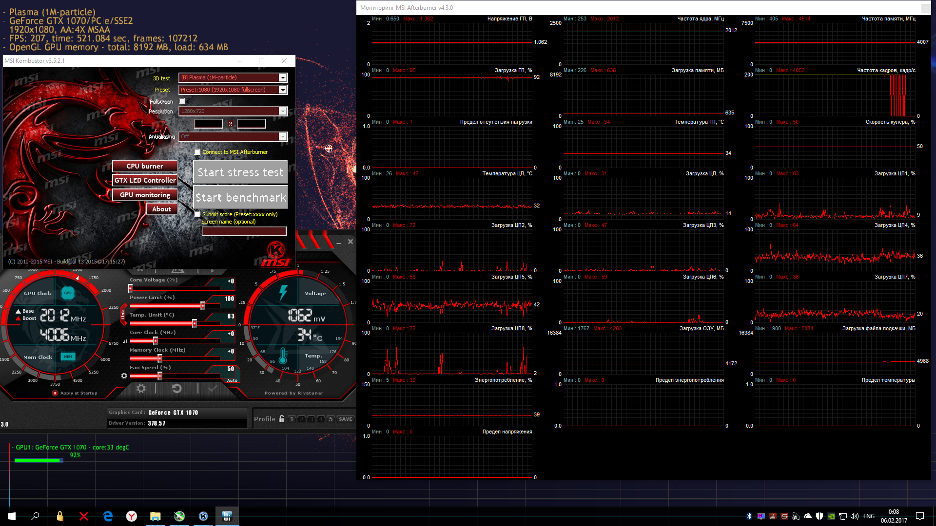Expand the 3D test dropdown

(283, 78)
